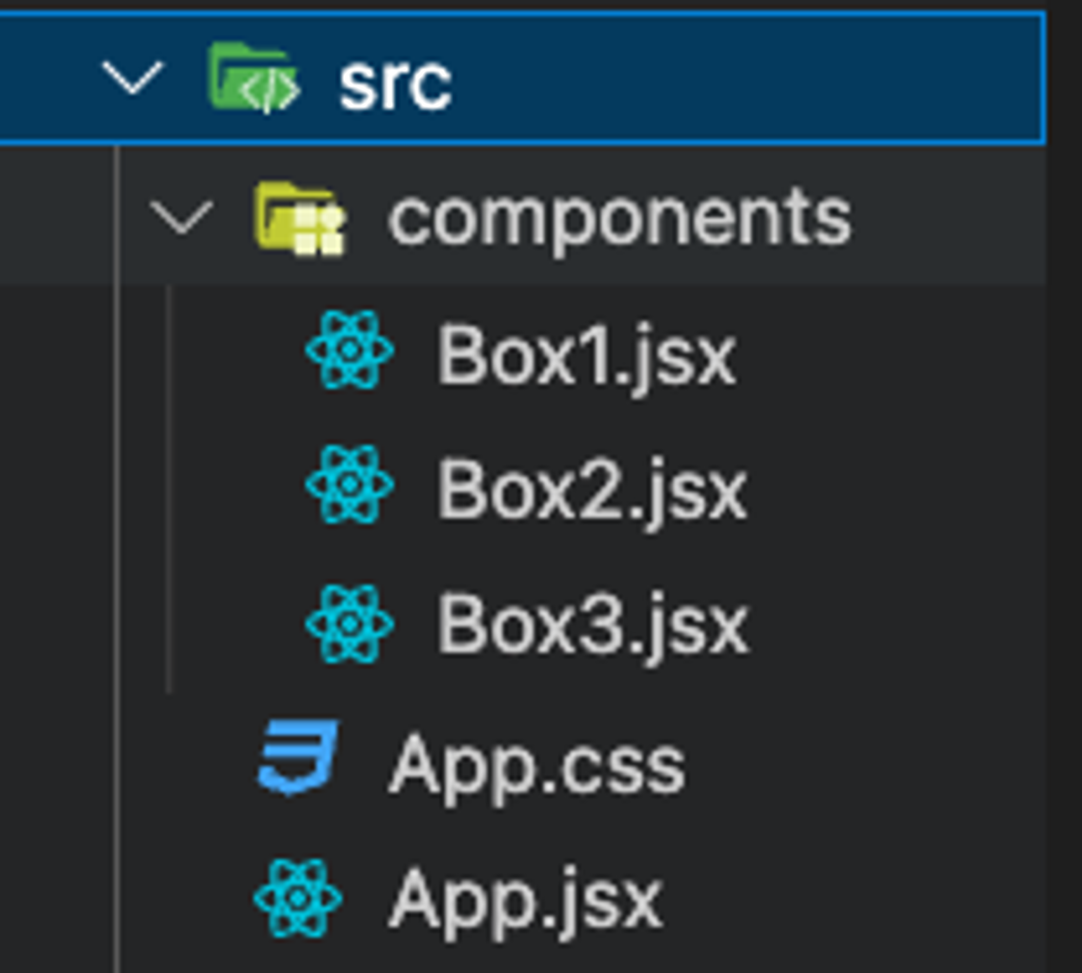Open the Box1.jsx file

(x=586, y=354)
